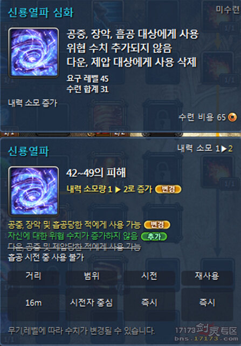Click the struck-through 다운, 공중 및 제압 line
This screenshot has height=346, width=241.
click(x=74, y=247)
